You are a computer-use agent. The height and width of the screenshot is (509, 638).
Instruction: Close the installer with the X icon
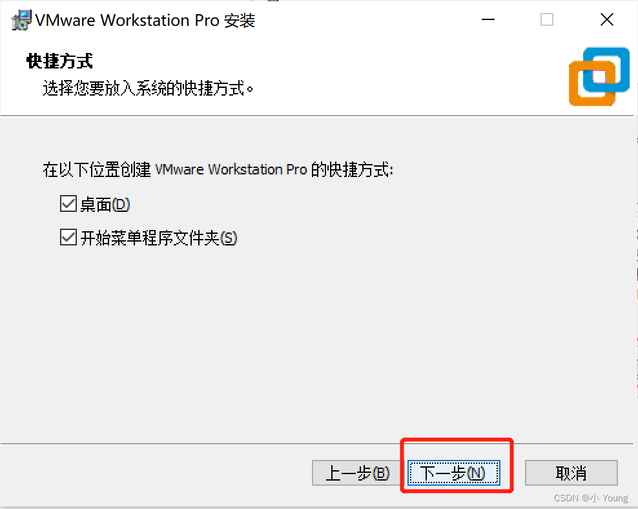606,19
